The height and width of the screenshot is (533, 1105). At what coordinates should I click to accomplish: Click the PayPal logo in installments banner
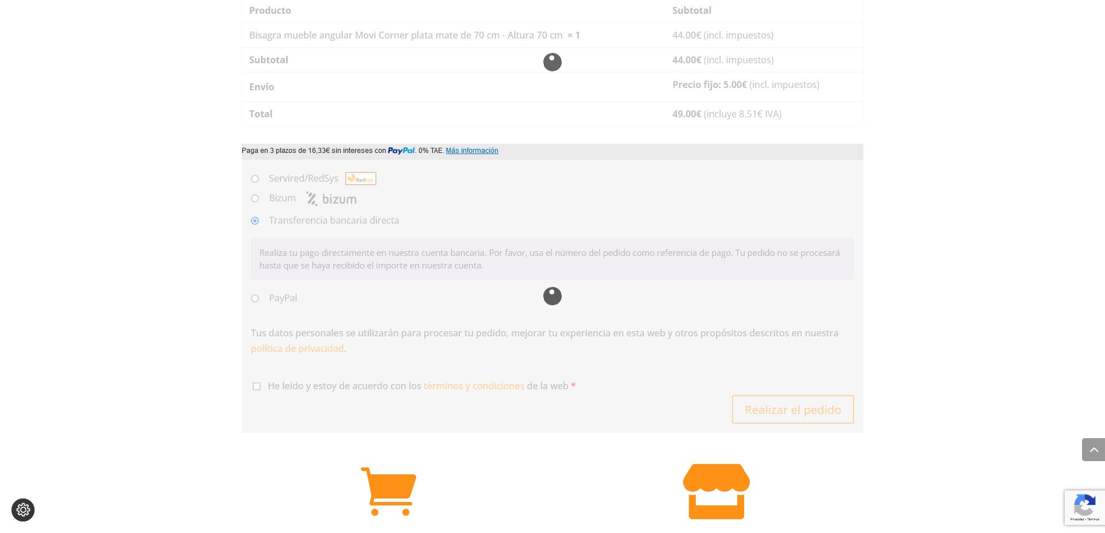pyautogui.click(x=401, y=151)
